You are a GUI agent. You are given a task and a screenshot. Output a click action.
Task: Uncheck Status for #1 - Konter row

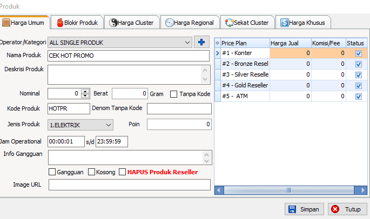point(358,53)
